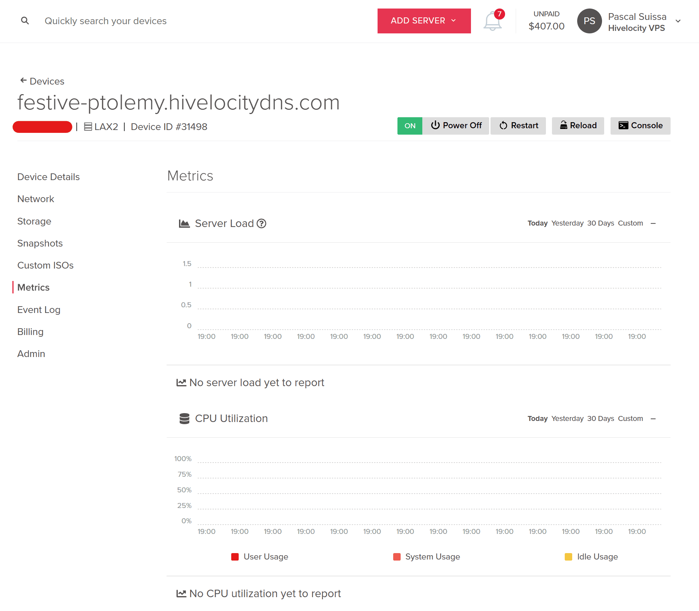Open the Admin section

point(31,353)
